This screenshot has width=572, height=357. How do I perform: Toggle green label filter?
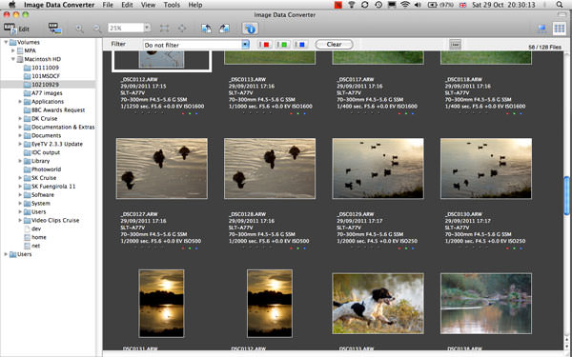281,45
